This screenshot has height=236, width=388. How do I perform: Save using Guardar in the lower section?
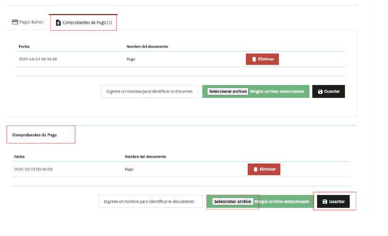click(x=333, y=202)
